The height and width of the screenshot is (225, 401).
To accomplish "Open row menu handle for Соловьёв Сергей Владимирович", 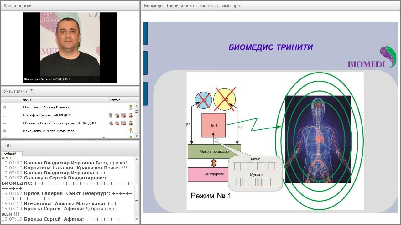I will tap(5, 123).
